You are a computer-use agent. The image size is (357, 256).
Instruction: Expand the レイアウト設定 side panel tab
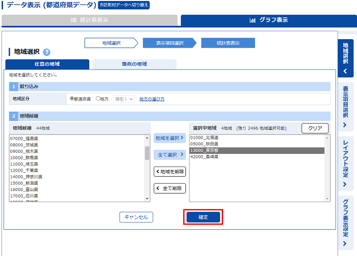point(346,164)
